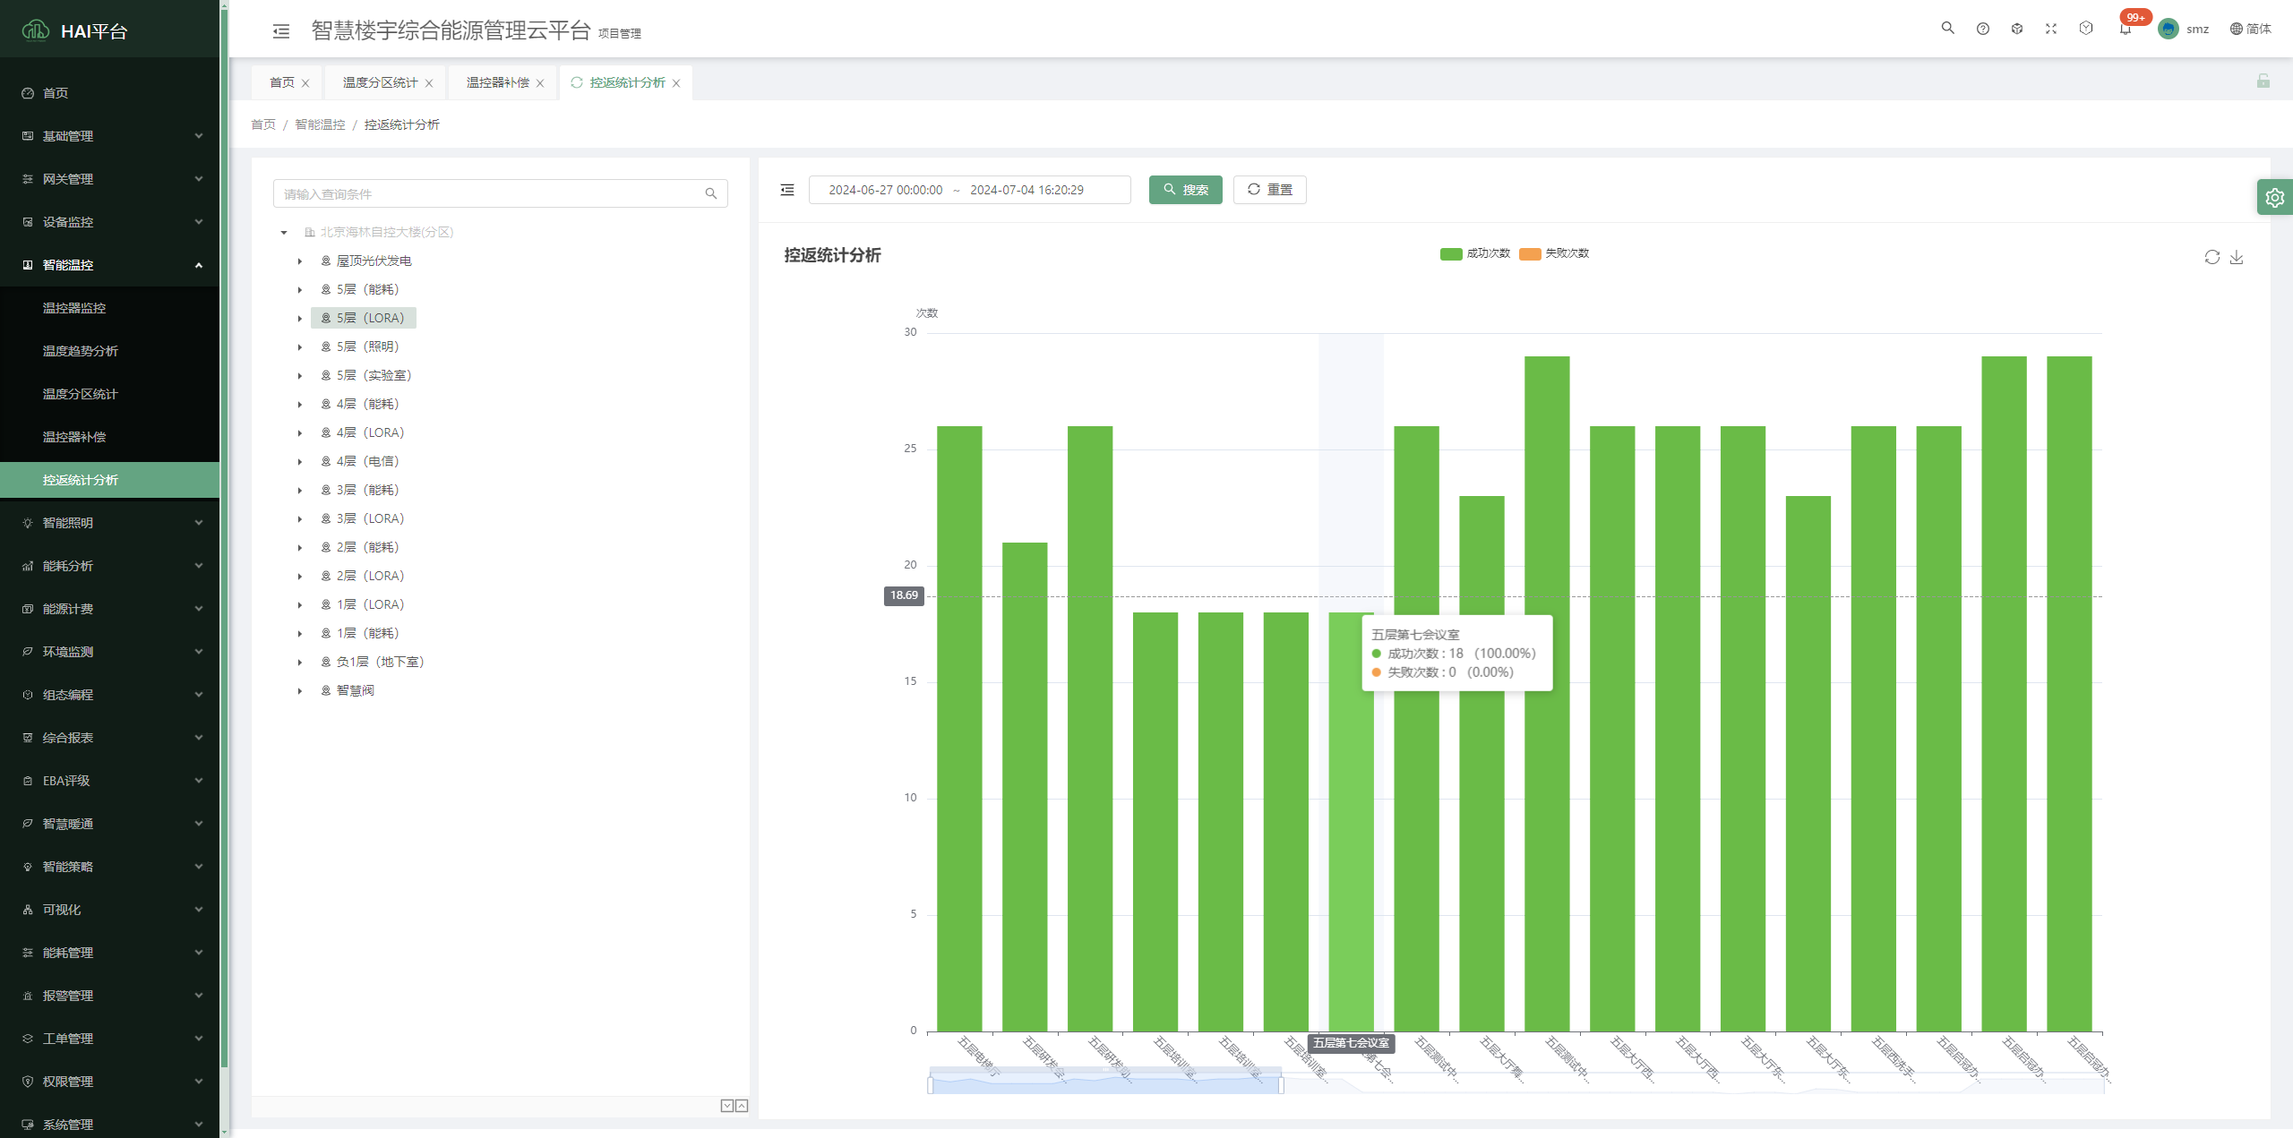Collapse the sidebar with the hamburger icon
The height and width of the screenshot is (1138, 2293).
(281, 31)
